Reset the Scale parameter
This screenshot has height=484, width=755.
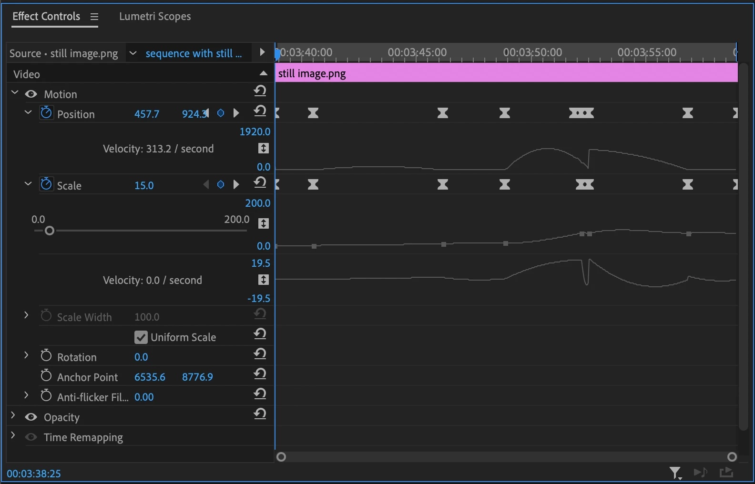click(260, 182)
